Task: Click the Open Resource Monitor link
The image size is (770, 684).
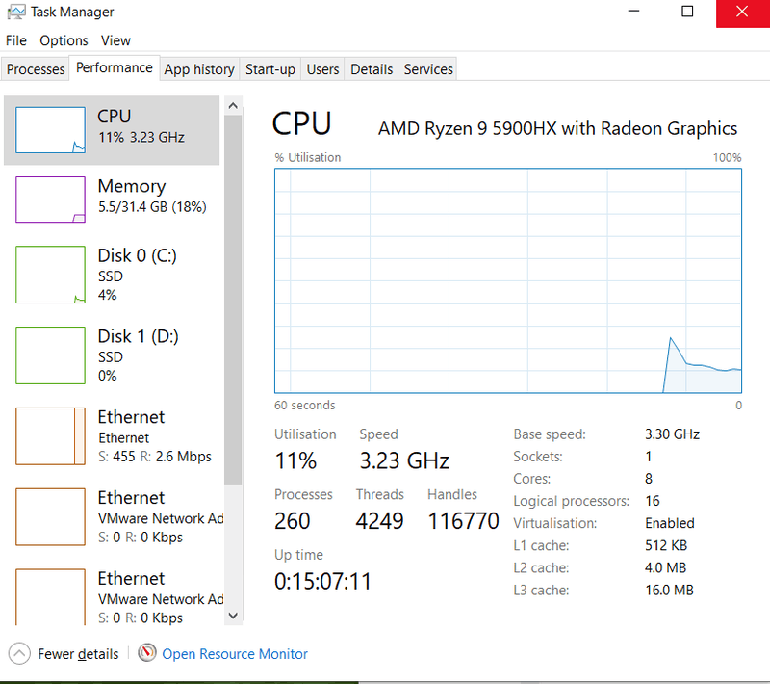Action: tap(235, 654)
